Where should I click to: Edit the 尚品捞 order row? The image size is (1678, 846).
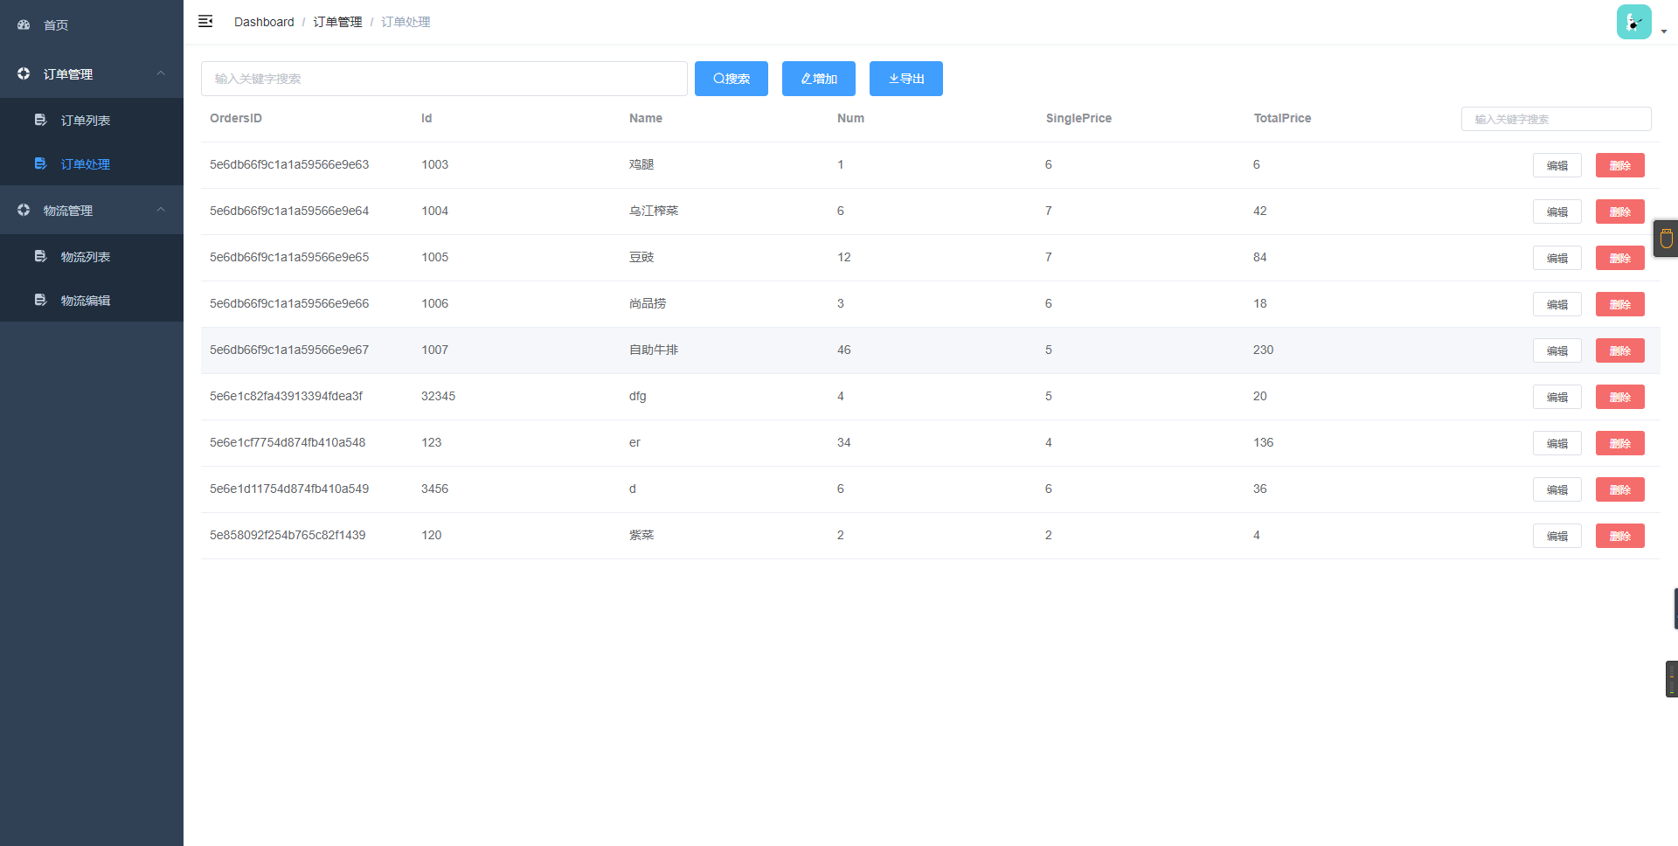tap(1557, 304)
